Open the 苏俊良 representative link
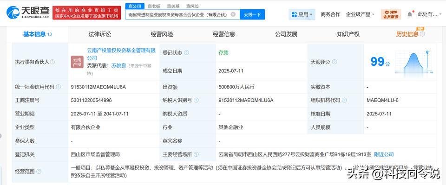 click(118, 65)
